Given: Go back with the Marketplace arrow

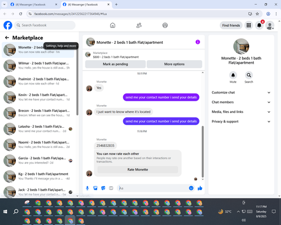Looking at the screenshot, I should 7,38.
